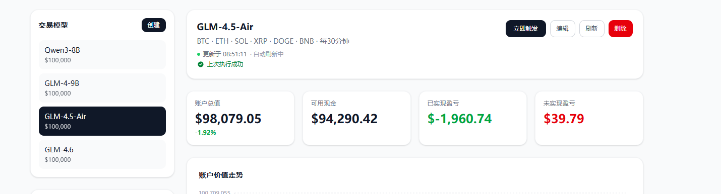Screen dimensions: 721x194
Task: Refresh data with the 刷新 button
Action: pyautogui.click(x=592, y=29)
